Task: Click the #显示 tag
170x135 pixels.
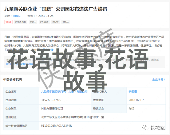Action: point(65,22)
